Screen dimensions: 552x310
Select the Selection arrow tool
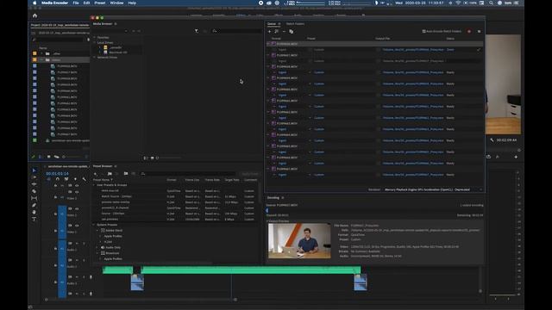(x=34, y=170)
